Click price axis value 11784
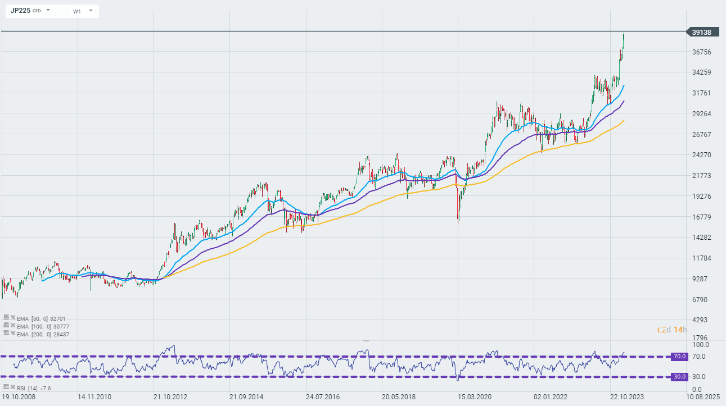The height and width of the screenshot is (406, 726). click(701, 258)
